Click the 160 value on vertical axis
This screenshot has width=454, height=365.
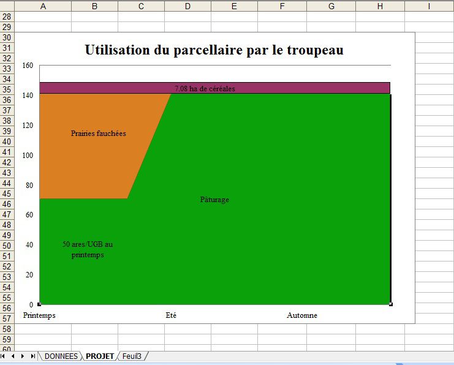coord(28,66)
